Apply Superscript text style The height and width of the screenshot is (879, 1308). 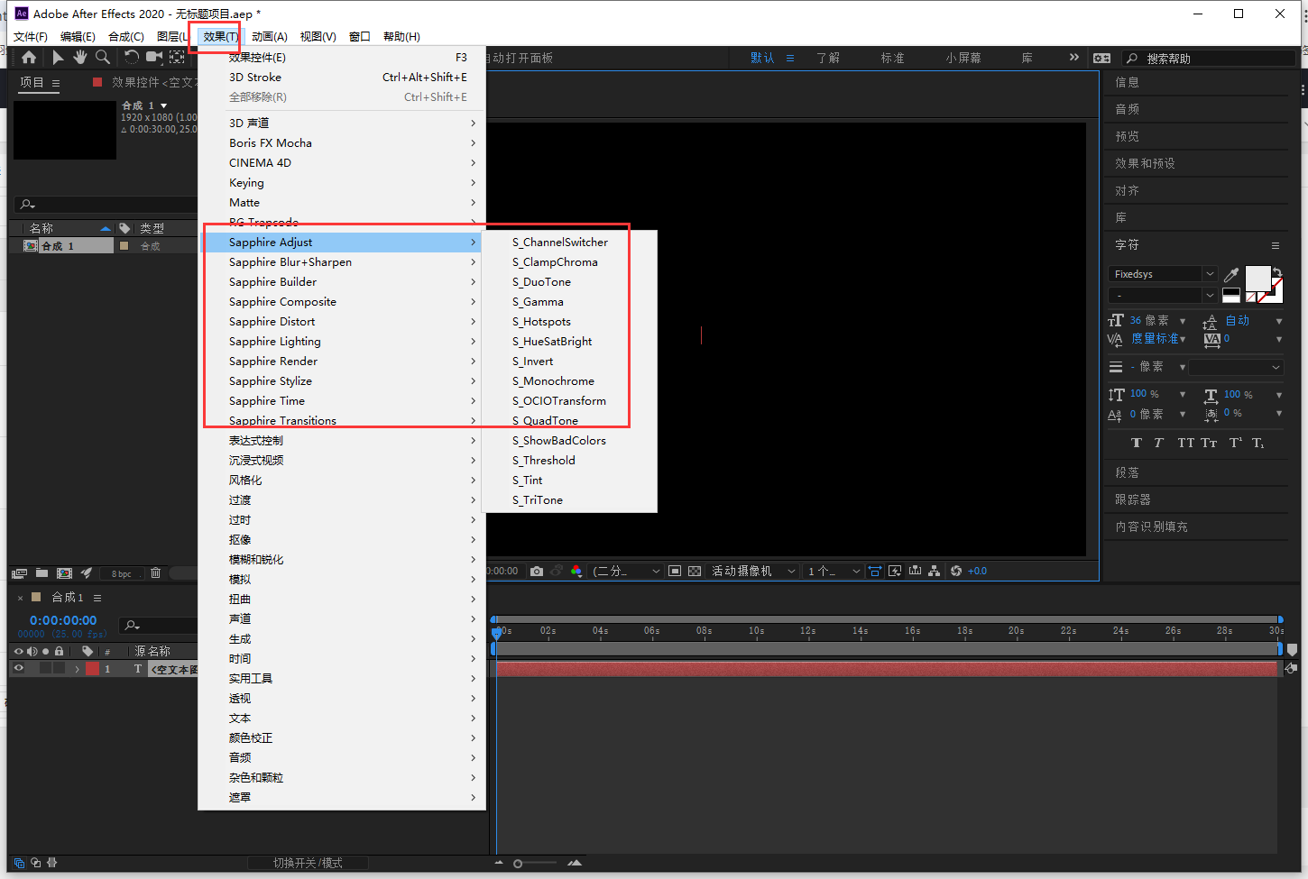[1236, 443]
